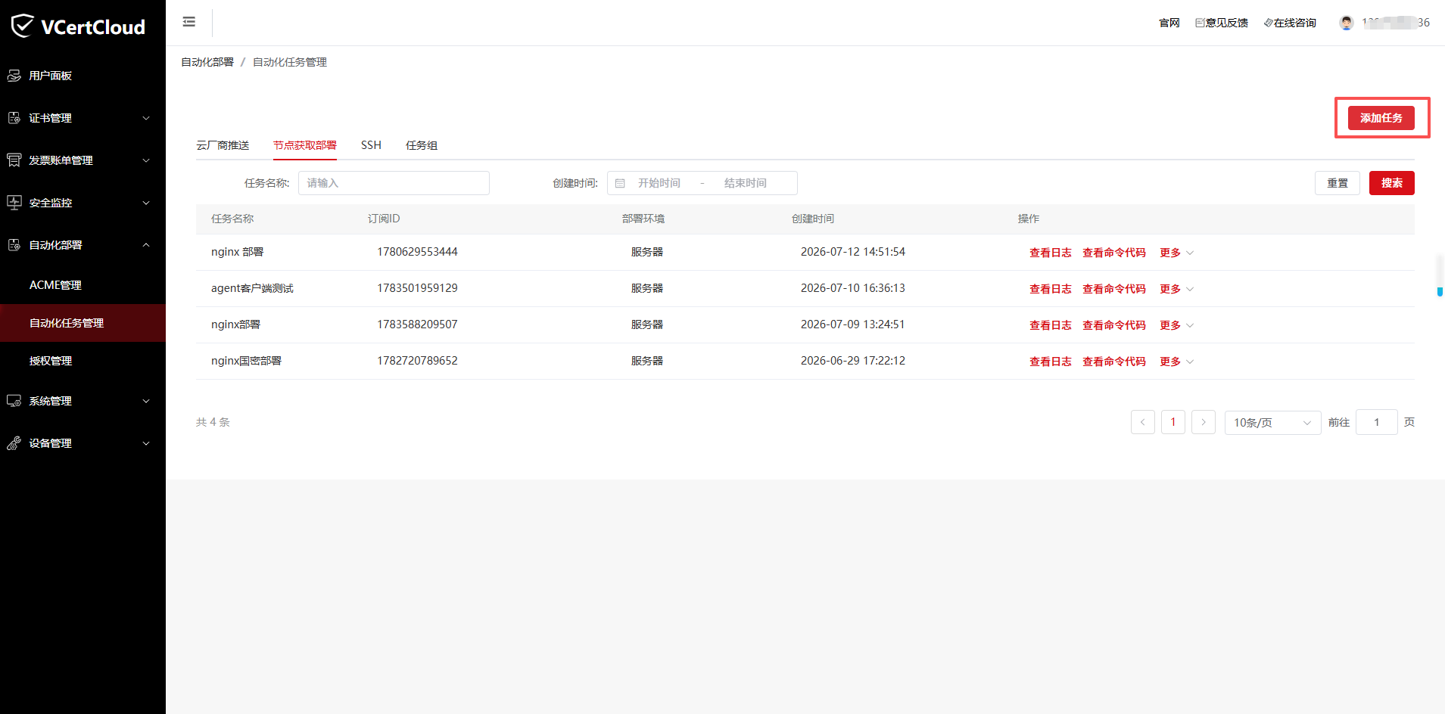Click the 发票账单管理 billing icon

14,160
